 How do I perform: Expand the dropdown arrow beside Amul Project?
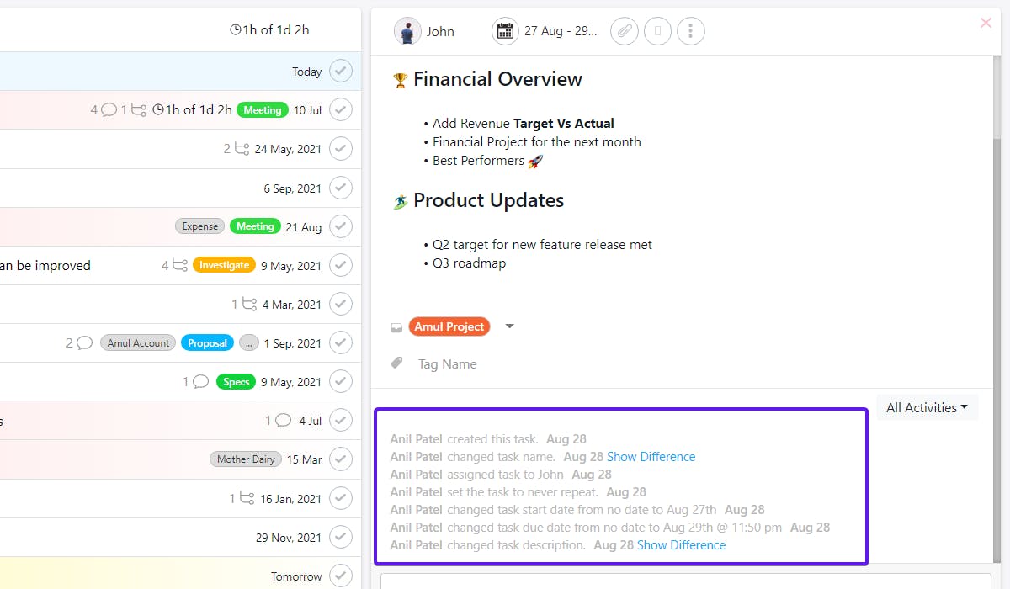pos(509,326)
